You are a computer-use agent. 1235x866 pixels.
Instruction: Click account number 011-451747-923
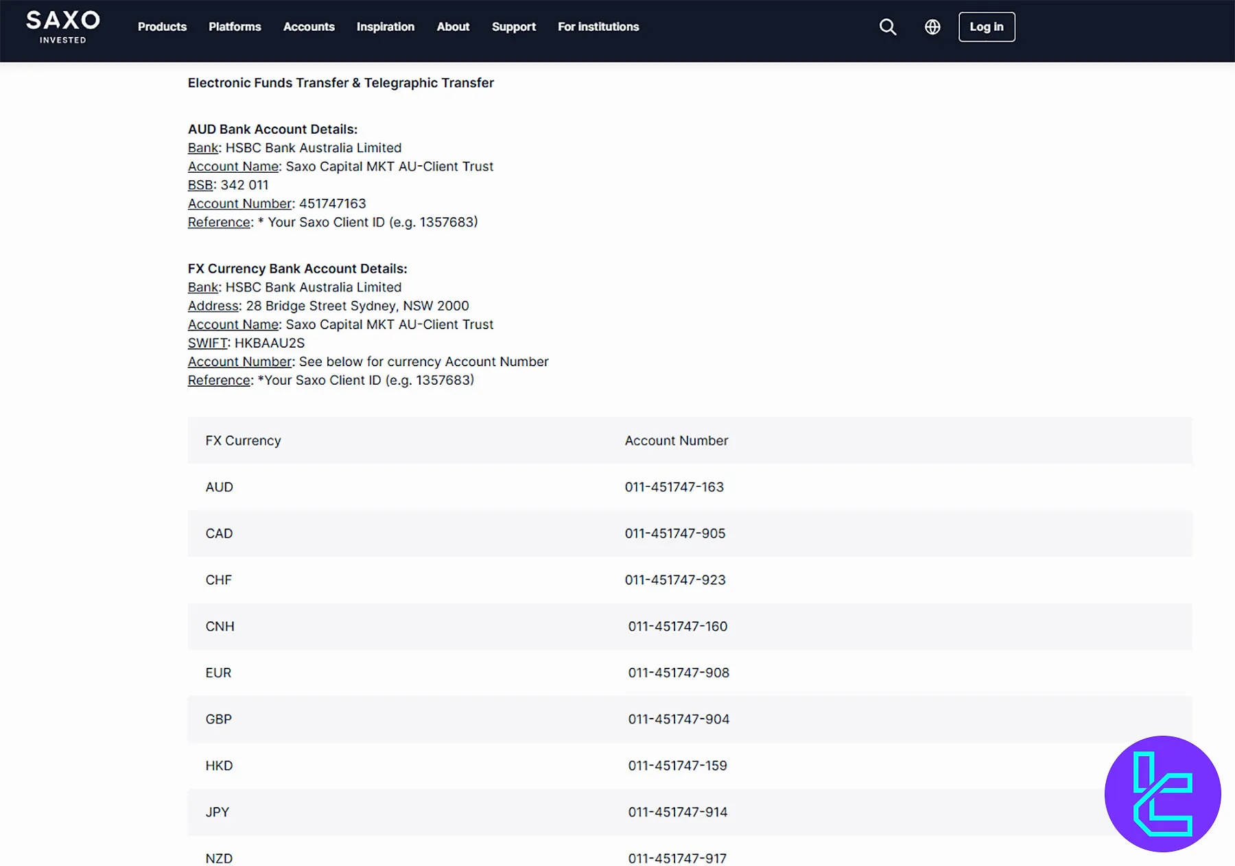[675, 580]
